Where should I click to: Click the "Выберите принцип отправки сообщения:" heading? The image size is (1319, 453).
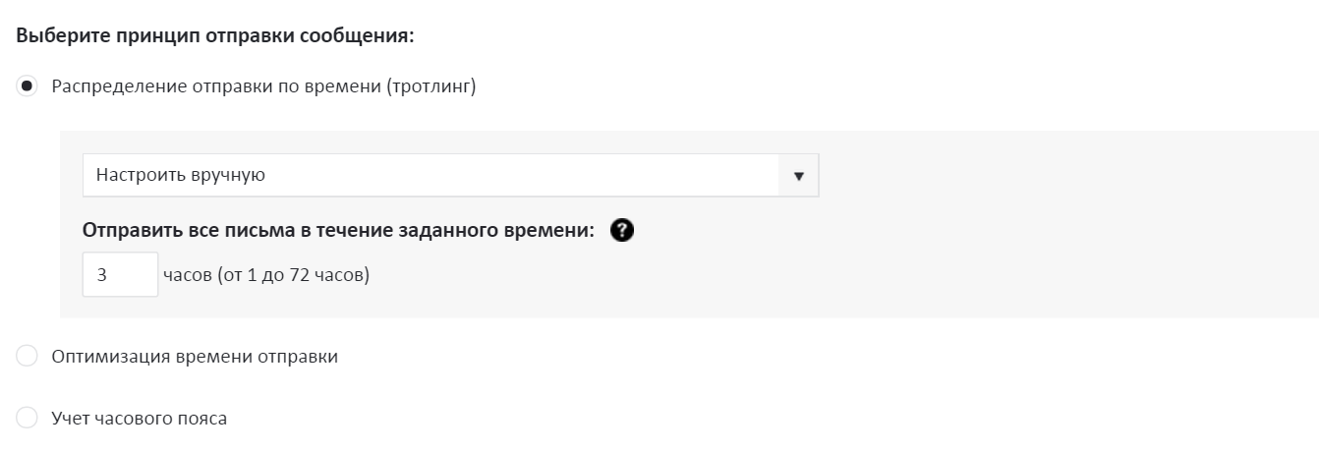[216, 36]
